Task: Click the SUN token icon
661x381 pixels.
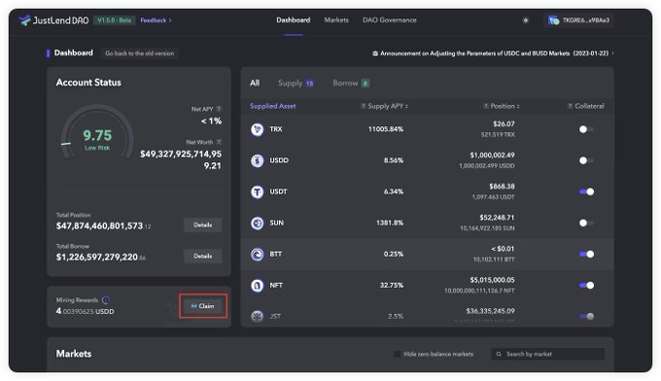Action: [x=258, y=223]
